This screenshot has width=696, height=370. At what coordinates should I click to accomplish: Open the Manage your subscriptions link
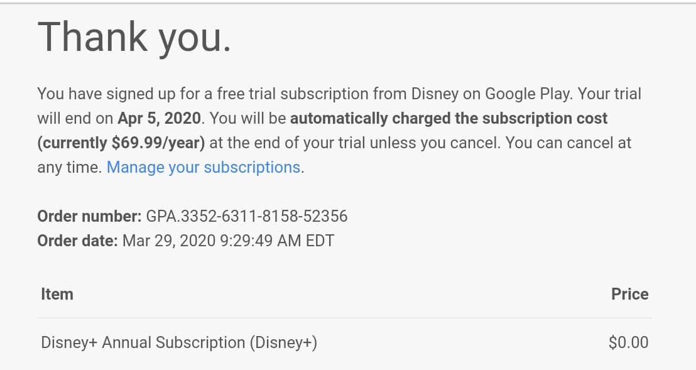point(203,167)
